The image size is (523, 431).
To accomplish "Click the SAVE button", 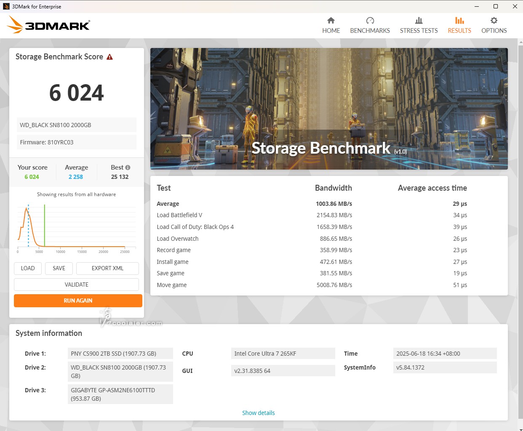I will click(x=59, y=268).
